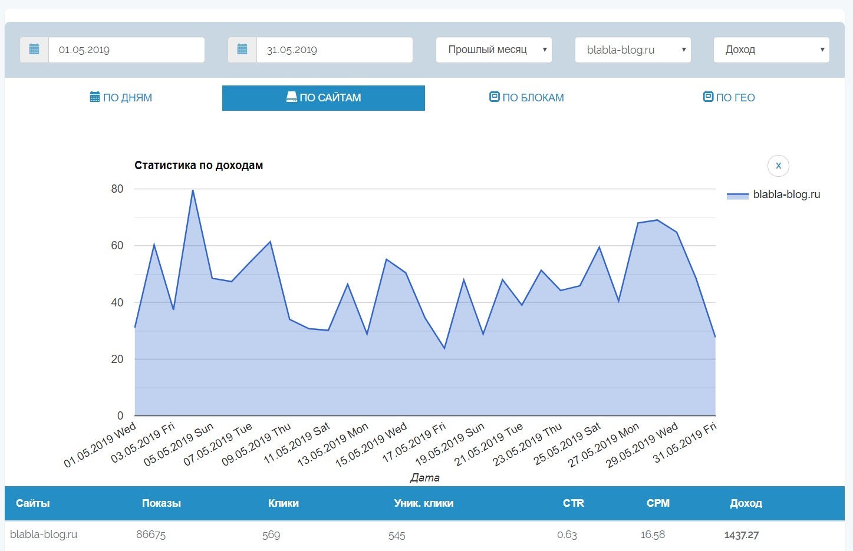Sort table by Показы column header
Screen dimensions: 853x551
(x=161, y=503)
